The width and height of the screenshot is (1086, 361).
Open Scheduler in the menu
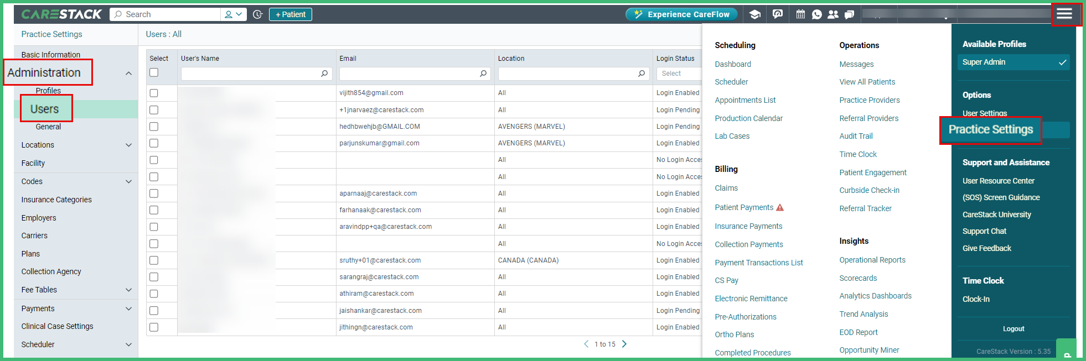click(x=731, y=82)
